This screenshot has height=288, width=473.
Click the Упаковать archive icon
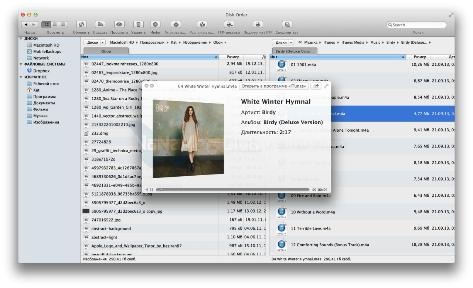176,24
